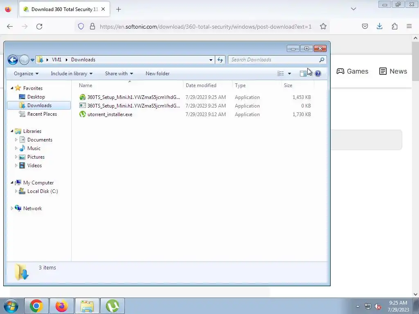Collapse the Libraries tree group

(x=12, y=131)
